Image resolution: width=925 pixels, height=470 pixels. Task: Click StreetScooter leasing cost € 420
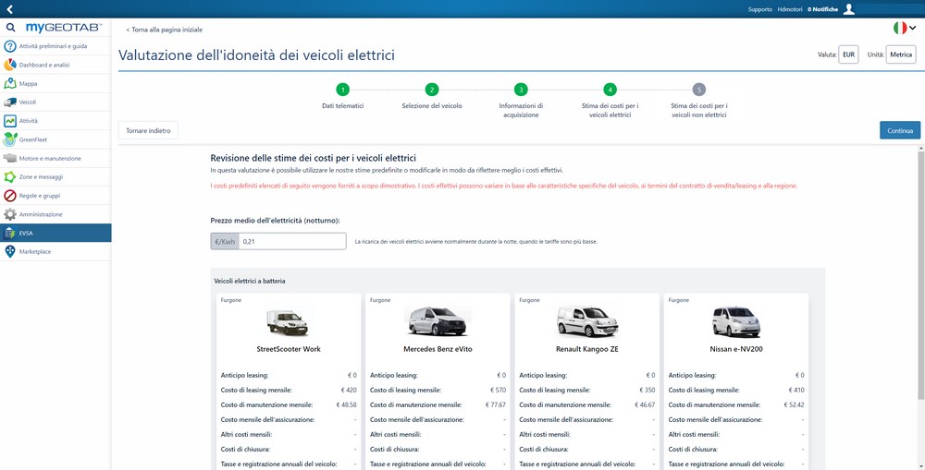[351, 390]
